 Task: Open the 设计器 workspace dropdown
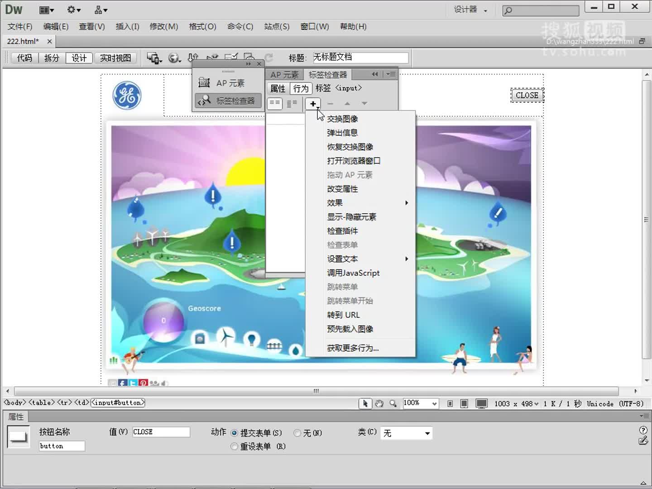click(471, 10)
